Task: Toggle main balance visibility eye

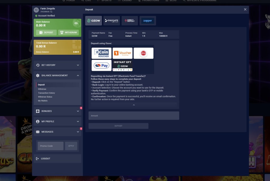Action: point(76,23)
